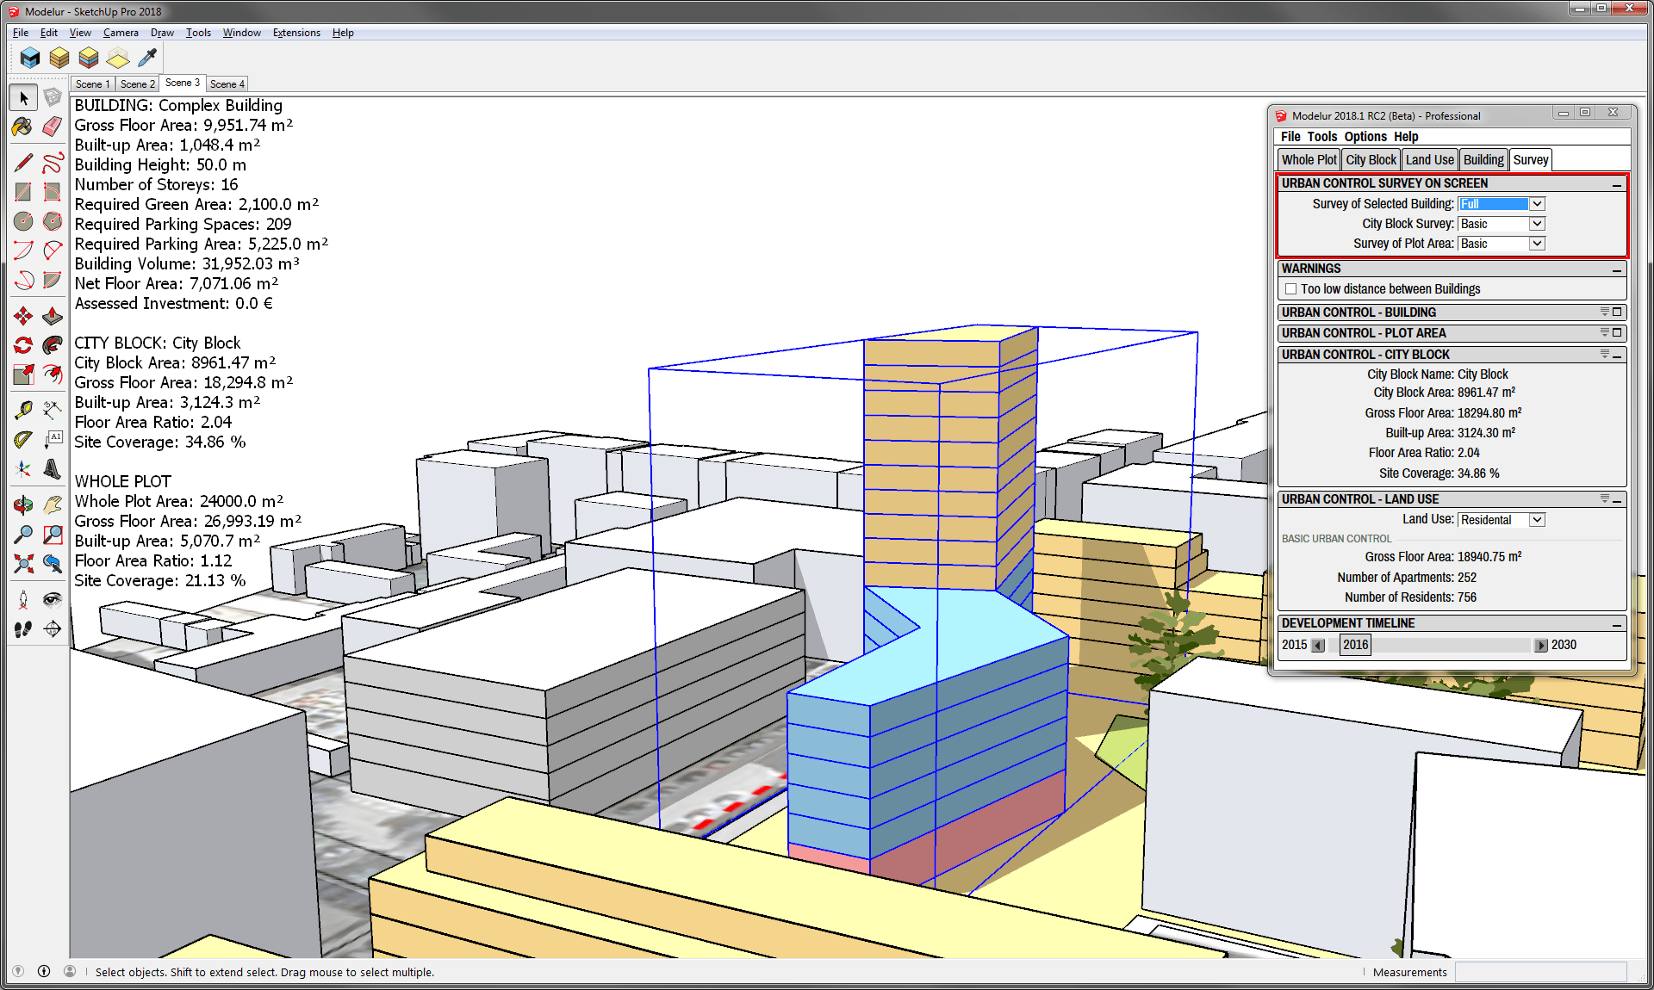Image resolution: width=1654 pixels, height=990 pixels.
Task: Click the blue Modelur building creation icon
Action: [x=29, y=58]
